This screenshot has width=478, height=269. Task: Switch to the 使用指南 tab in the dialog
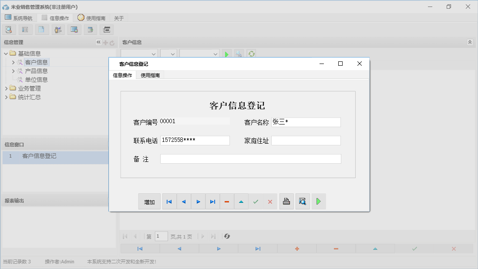[x=150, y=75]
